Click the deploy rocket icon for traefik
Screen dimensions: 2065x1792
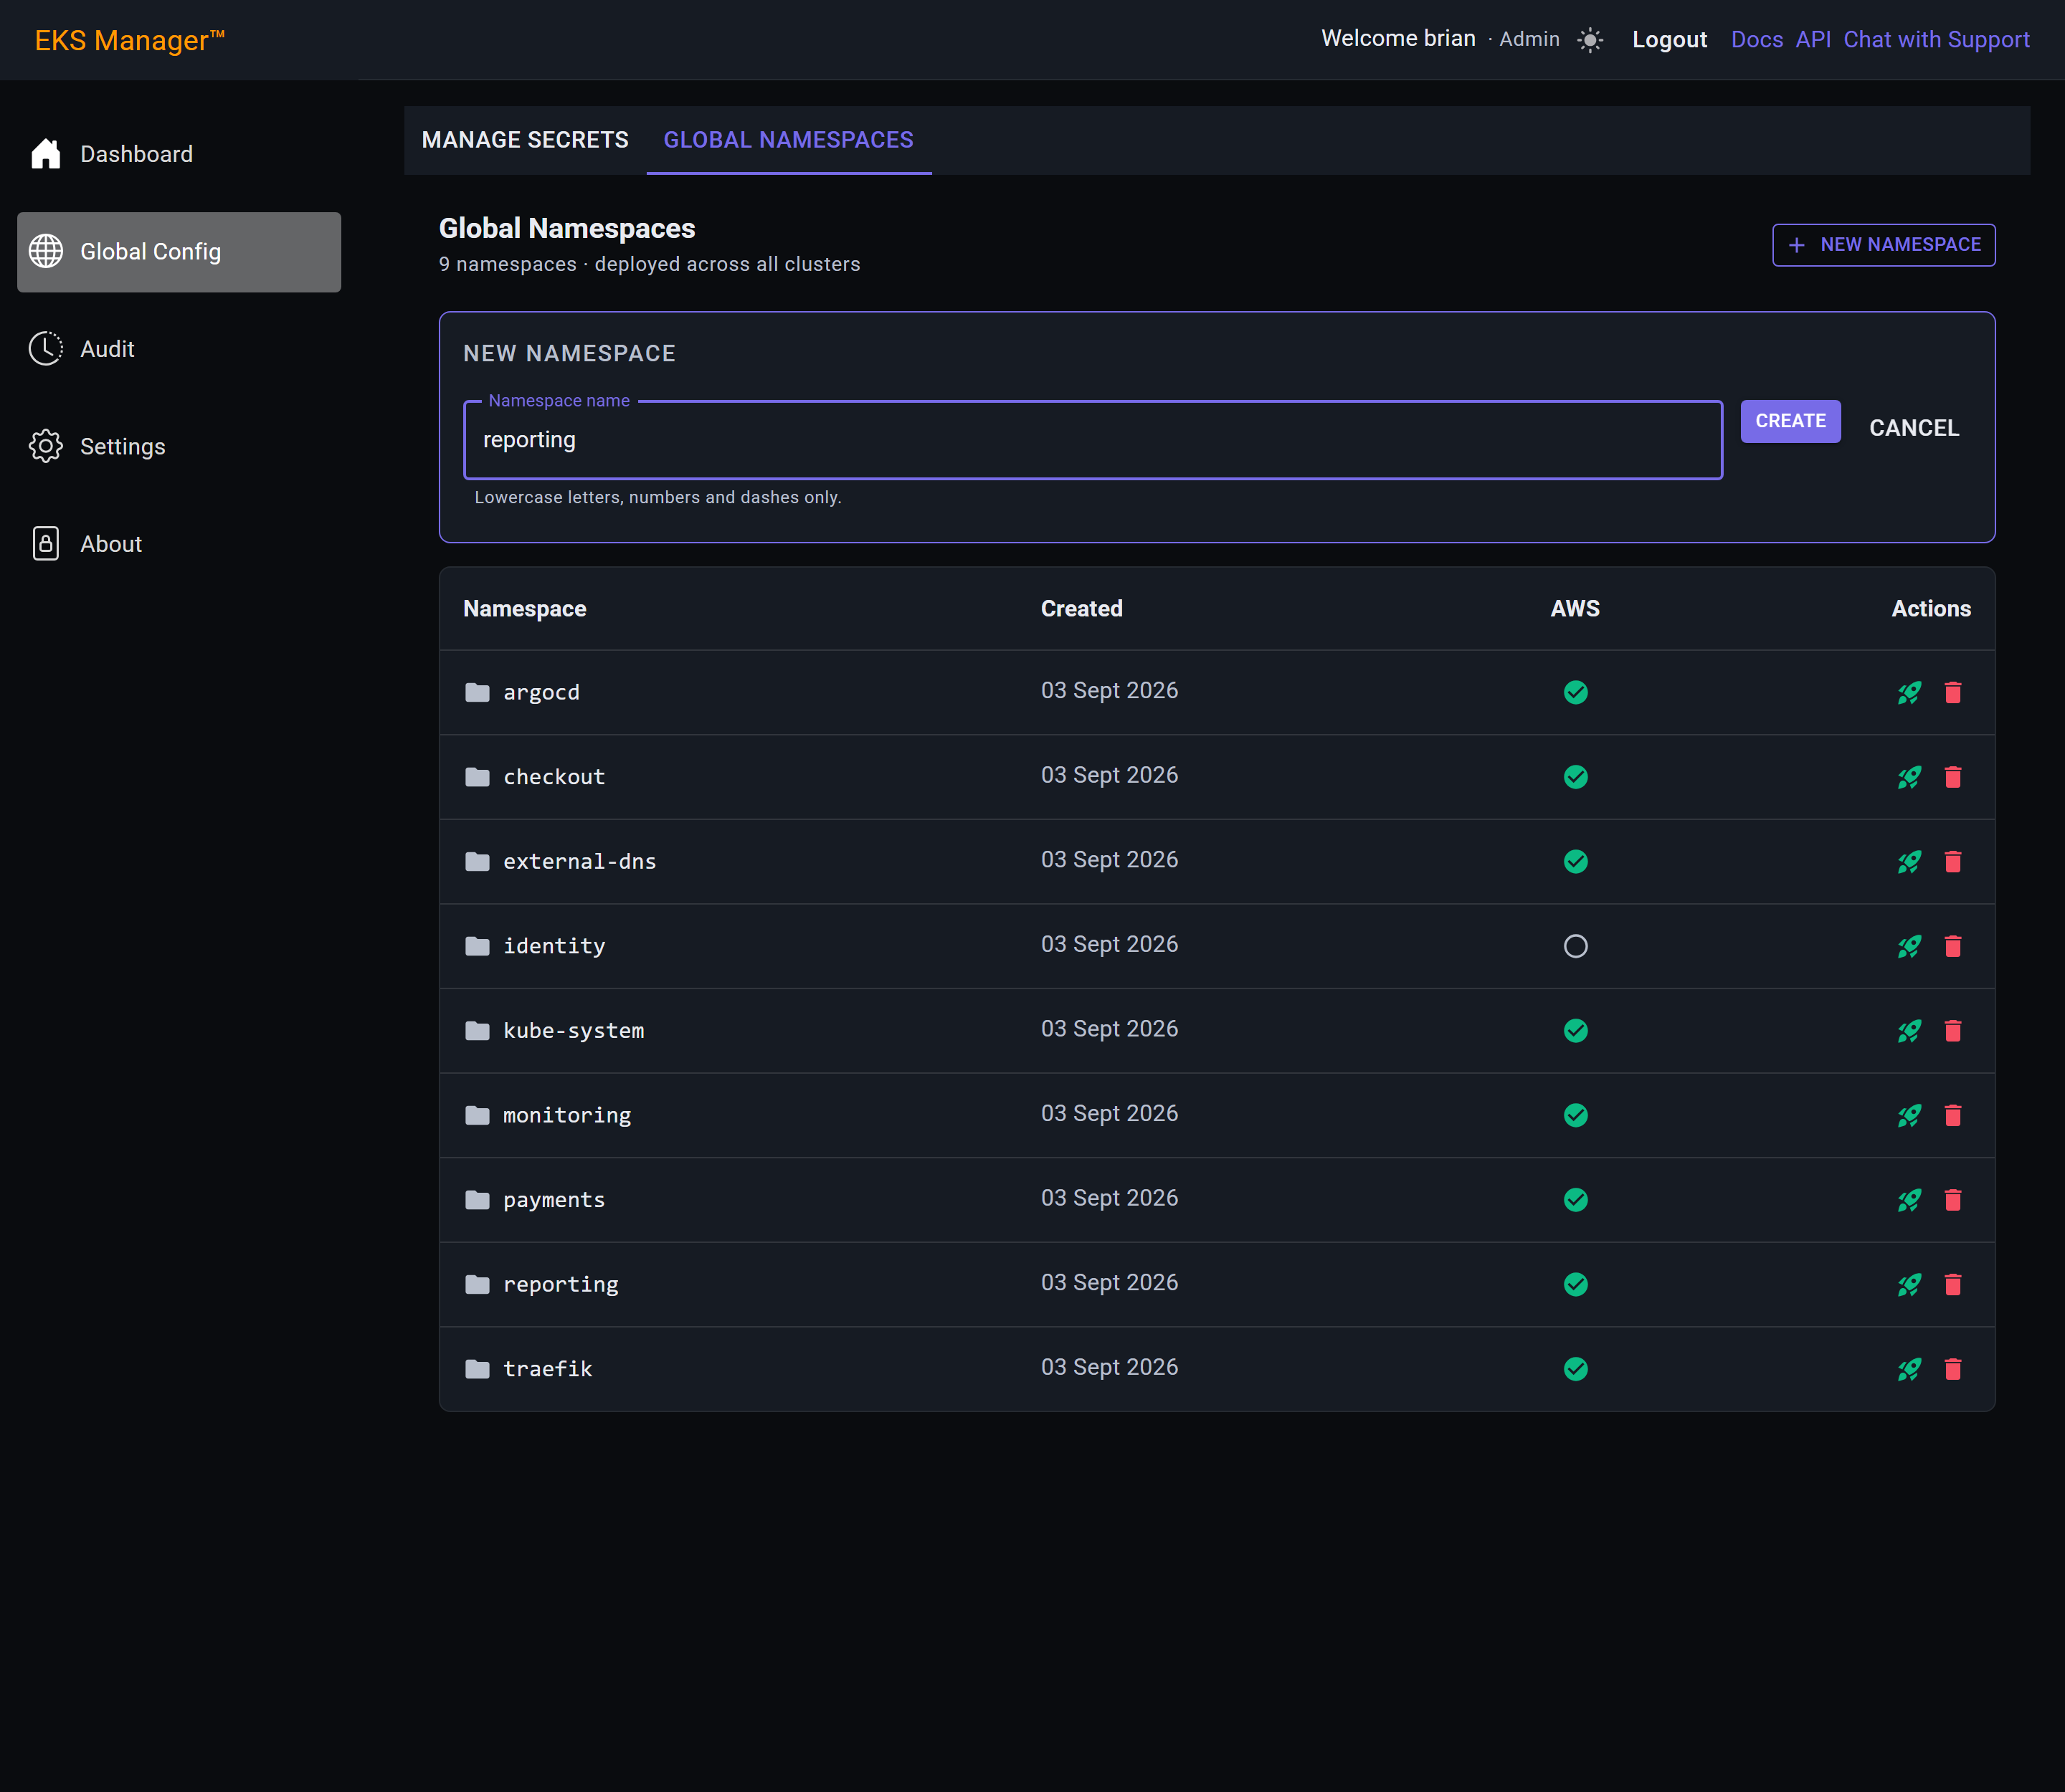point(1909,1369)
